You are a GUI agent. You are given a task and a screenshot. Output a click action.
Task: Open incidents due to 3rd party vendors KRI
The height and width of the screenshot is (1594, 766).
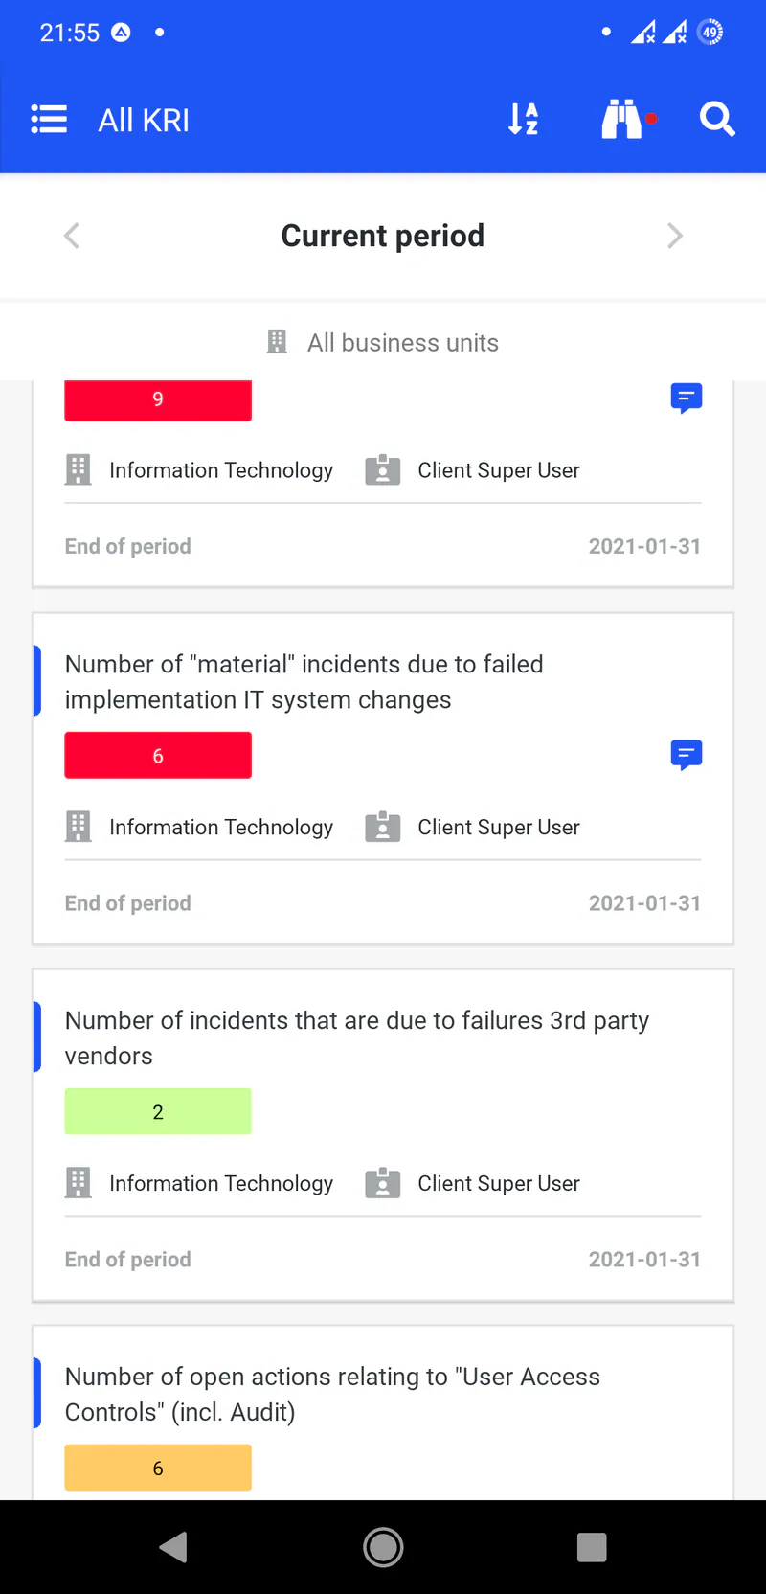[x=356, y=1037]
